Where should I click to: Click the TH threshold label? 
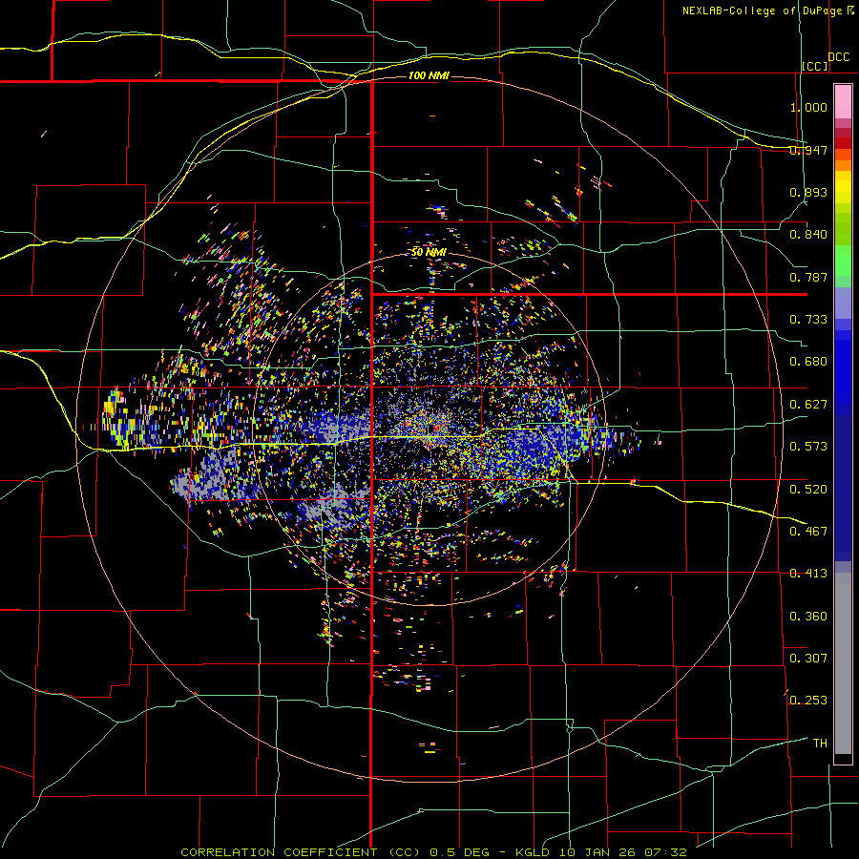[820, 744]
